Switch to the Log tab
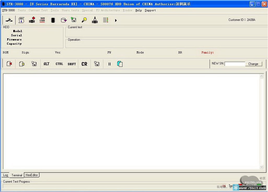This screenshot has width=268, height=192. pyautogui.click(x=5, y=175)
